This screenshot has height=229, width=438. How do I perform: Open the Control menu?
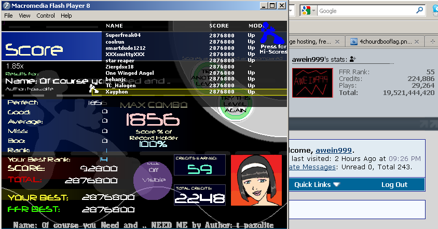point(46,16)
